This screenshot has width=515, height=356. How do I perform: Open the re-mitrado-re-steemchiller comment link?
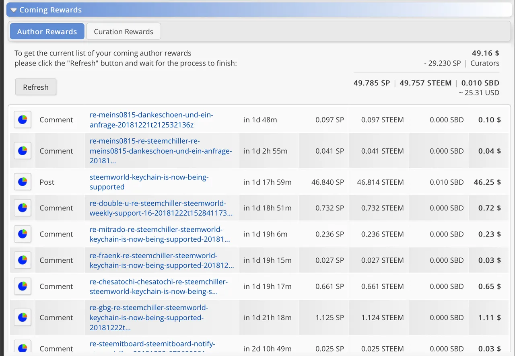click(x=160, y=234)
